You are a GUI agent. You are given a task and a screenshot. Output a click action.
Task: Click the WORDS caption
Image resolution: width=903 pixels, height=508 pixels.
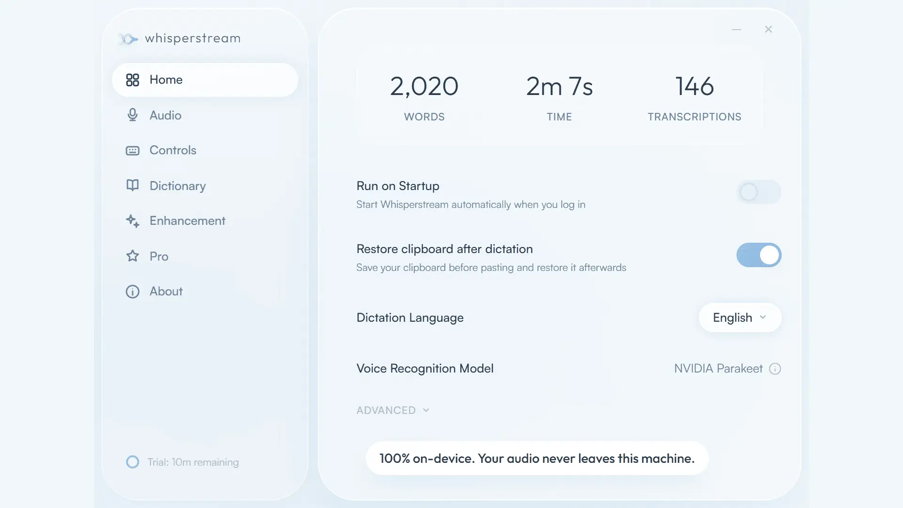[424, 117]
